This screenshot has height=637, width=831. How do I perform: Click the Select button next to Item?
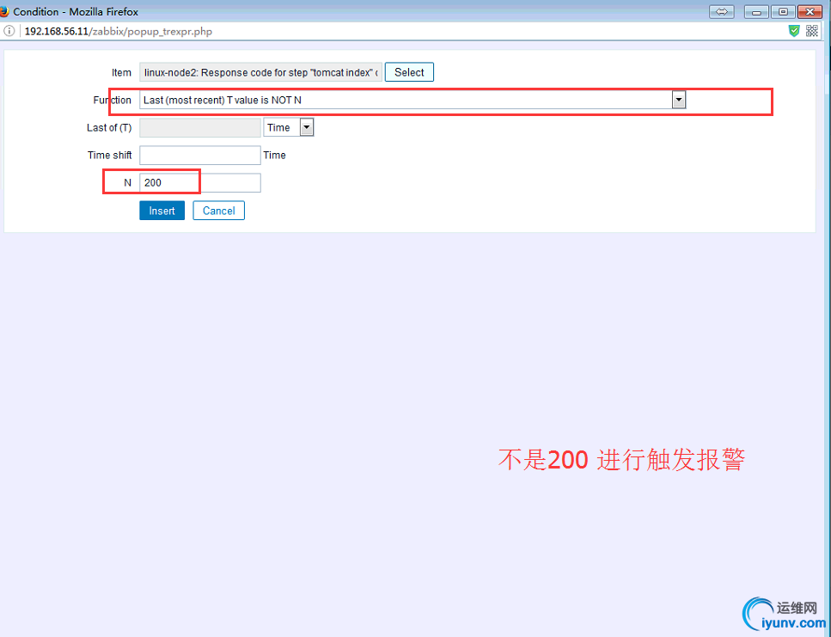tap(409, 72)
